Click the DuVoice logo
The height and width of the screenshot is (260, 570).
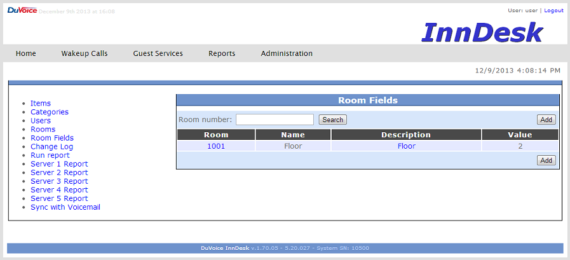click(22, 10)
